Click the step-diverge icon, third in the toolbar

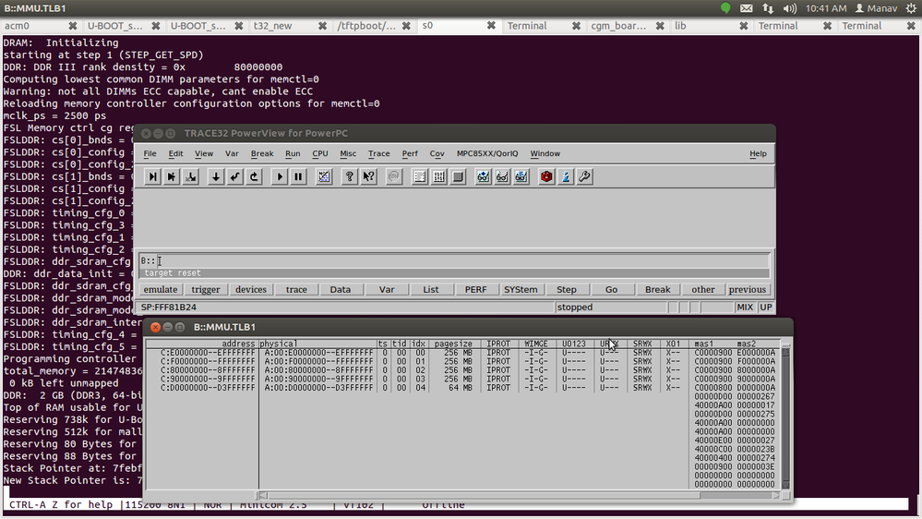pyautogui.click(x=190, y=176)
